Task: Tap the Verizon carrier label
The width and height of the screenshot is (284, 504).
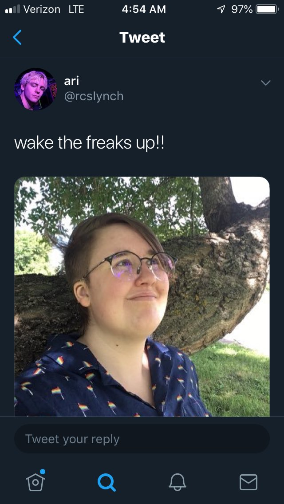Action: 42,9
